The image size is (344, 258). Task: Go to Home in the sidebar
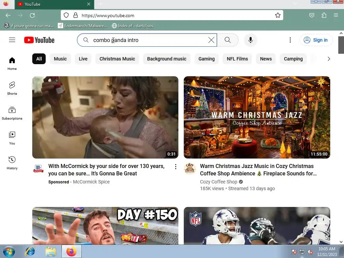(12, 63)
